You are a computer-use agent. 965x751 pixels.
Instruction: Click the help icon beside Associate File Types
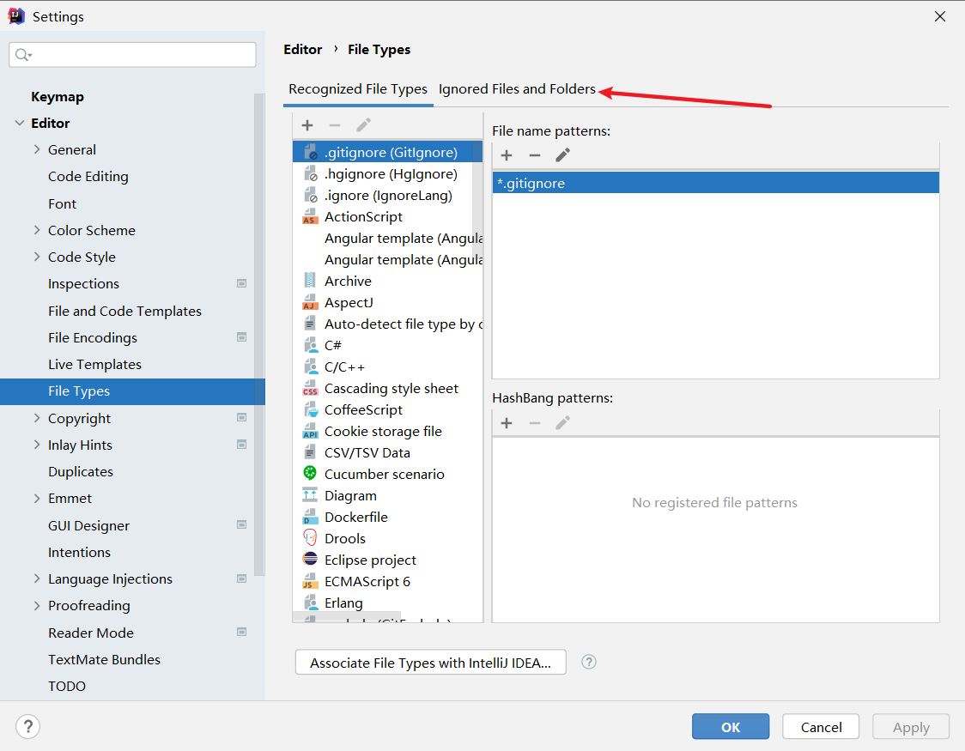click(589, 662)
